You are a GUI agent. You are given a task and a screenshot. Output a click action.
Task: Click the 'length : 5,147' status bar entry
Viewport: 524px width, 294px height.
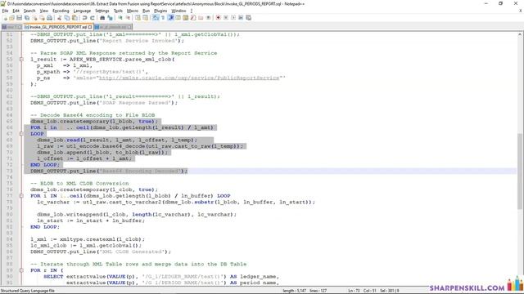pos(294,291)
